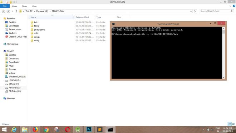The width and height of the screenshot is (236, 133).
Task: Open File Explorer taskbar icon
Action: (25, 129)
